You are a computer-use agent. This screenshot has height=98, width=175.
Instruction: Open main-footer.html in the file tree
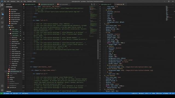pos(15,14)
